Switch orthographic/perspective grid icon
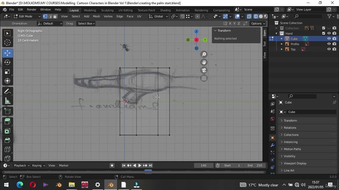 [204, 78]
